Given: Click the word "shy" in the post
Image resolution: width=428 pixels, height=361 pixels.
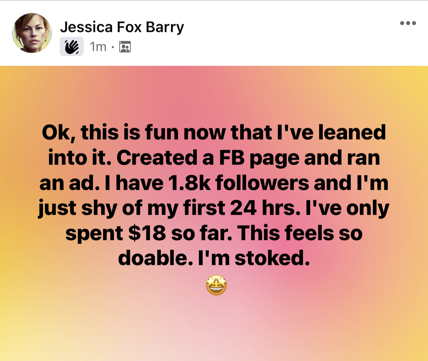Looking at the screenshot, I should pos(99,209).
